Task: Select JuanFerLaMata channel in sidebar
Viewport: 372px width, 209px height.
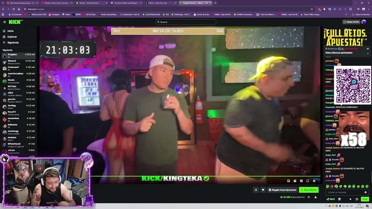Action: point(19,75)
